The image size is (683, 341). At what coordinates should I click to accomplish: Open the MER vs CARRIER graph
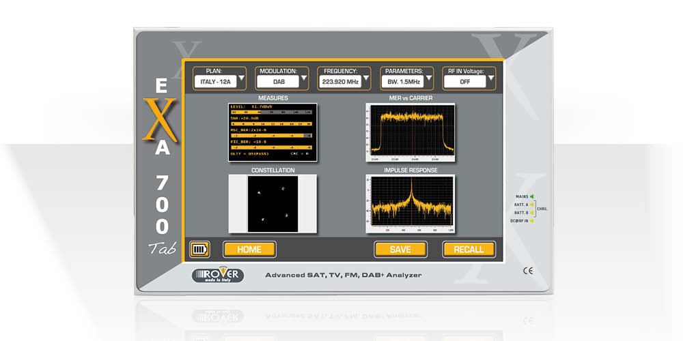point(410,133)
